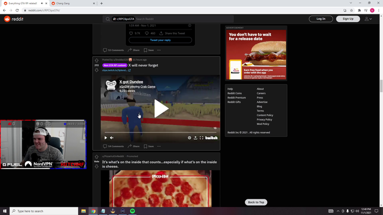Open the Crab Game link in clip overlay
This screenshot has width=383, height=215.
148,87
